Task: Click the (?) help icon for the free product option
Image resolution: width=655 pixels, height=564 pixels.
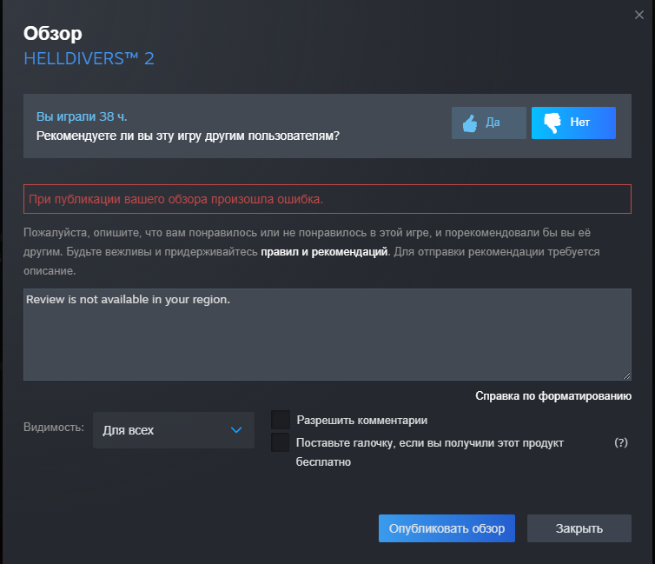Action: [621, 442]
